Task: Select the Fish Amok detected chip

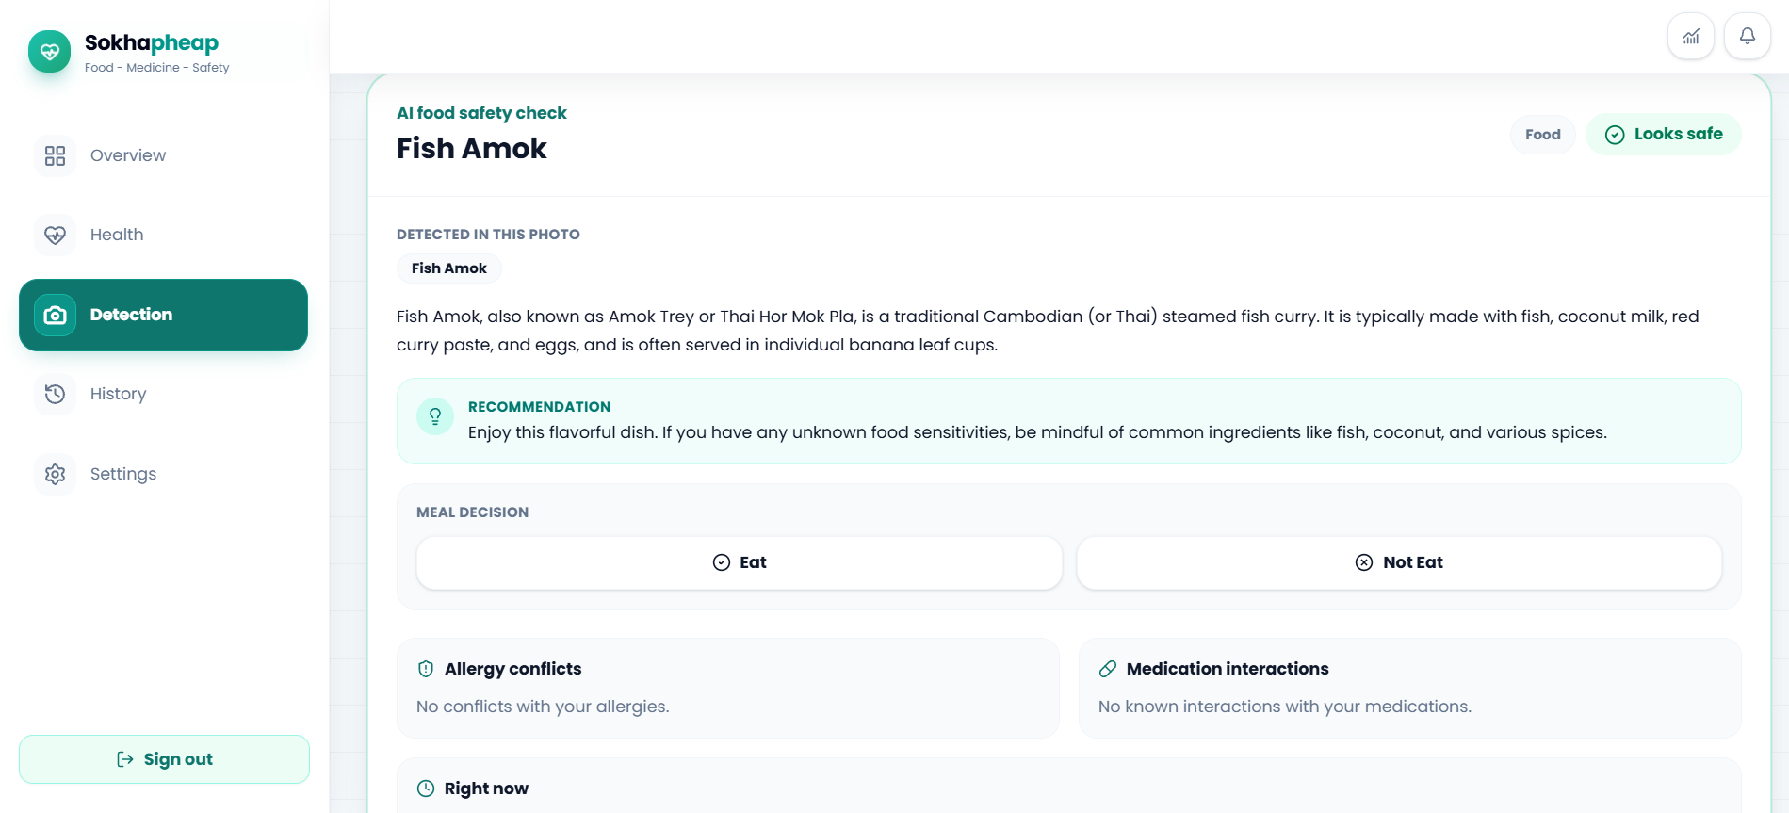Action: pyautogui.click(x=449, y=268)
